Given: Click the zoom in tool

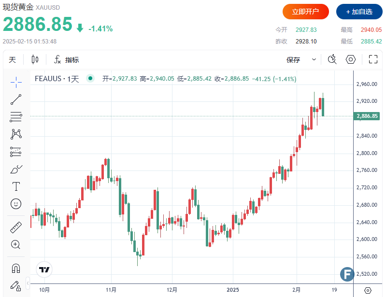Looking at the screenshot, I should tap(16, 244).
